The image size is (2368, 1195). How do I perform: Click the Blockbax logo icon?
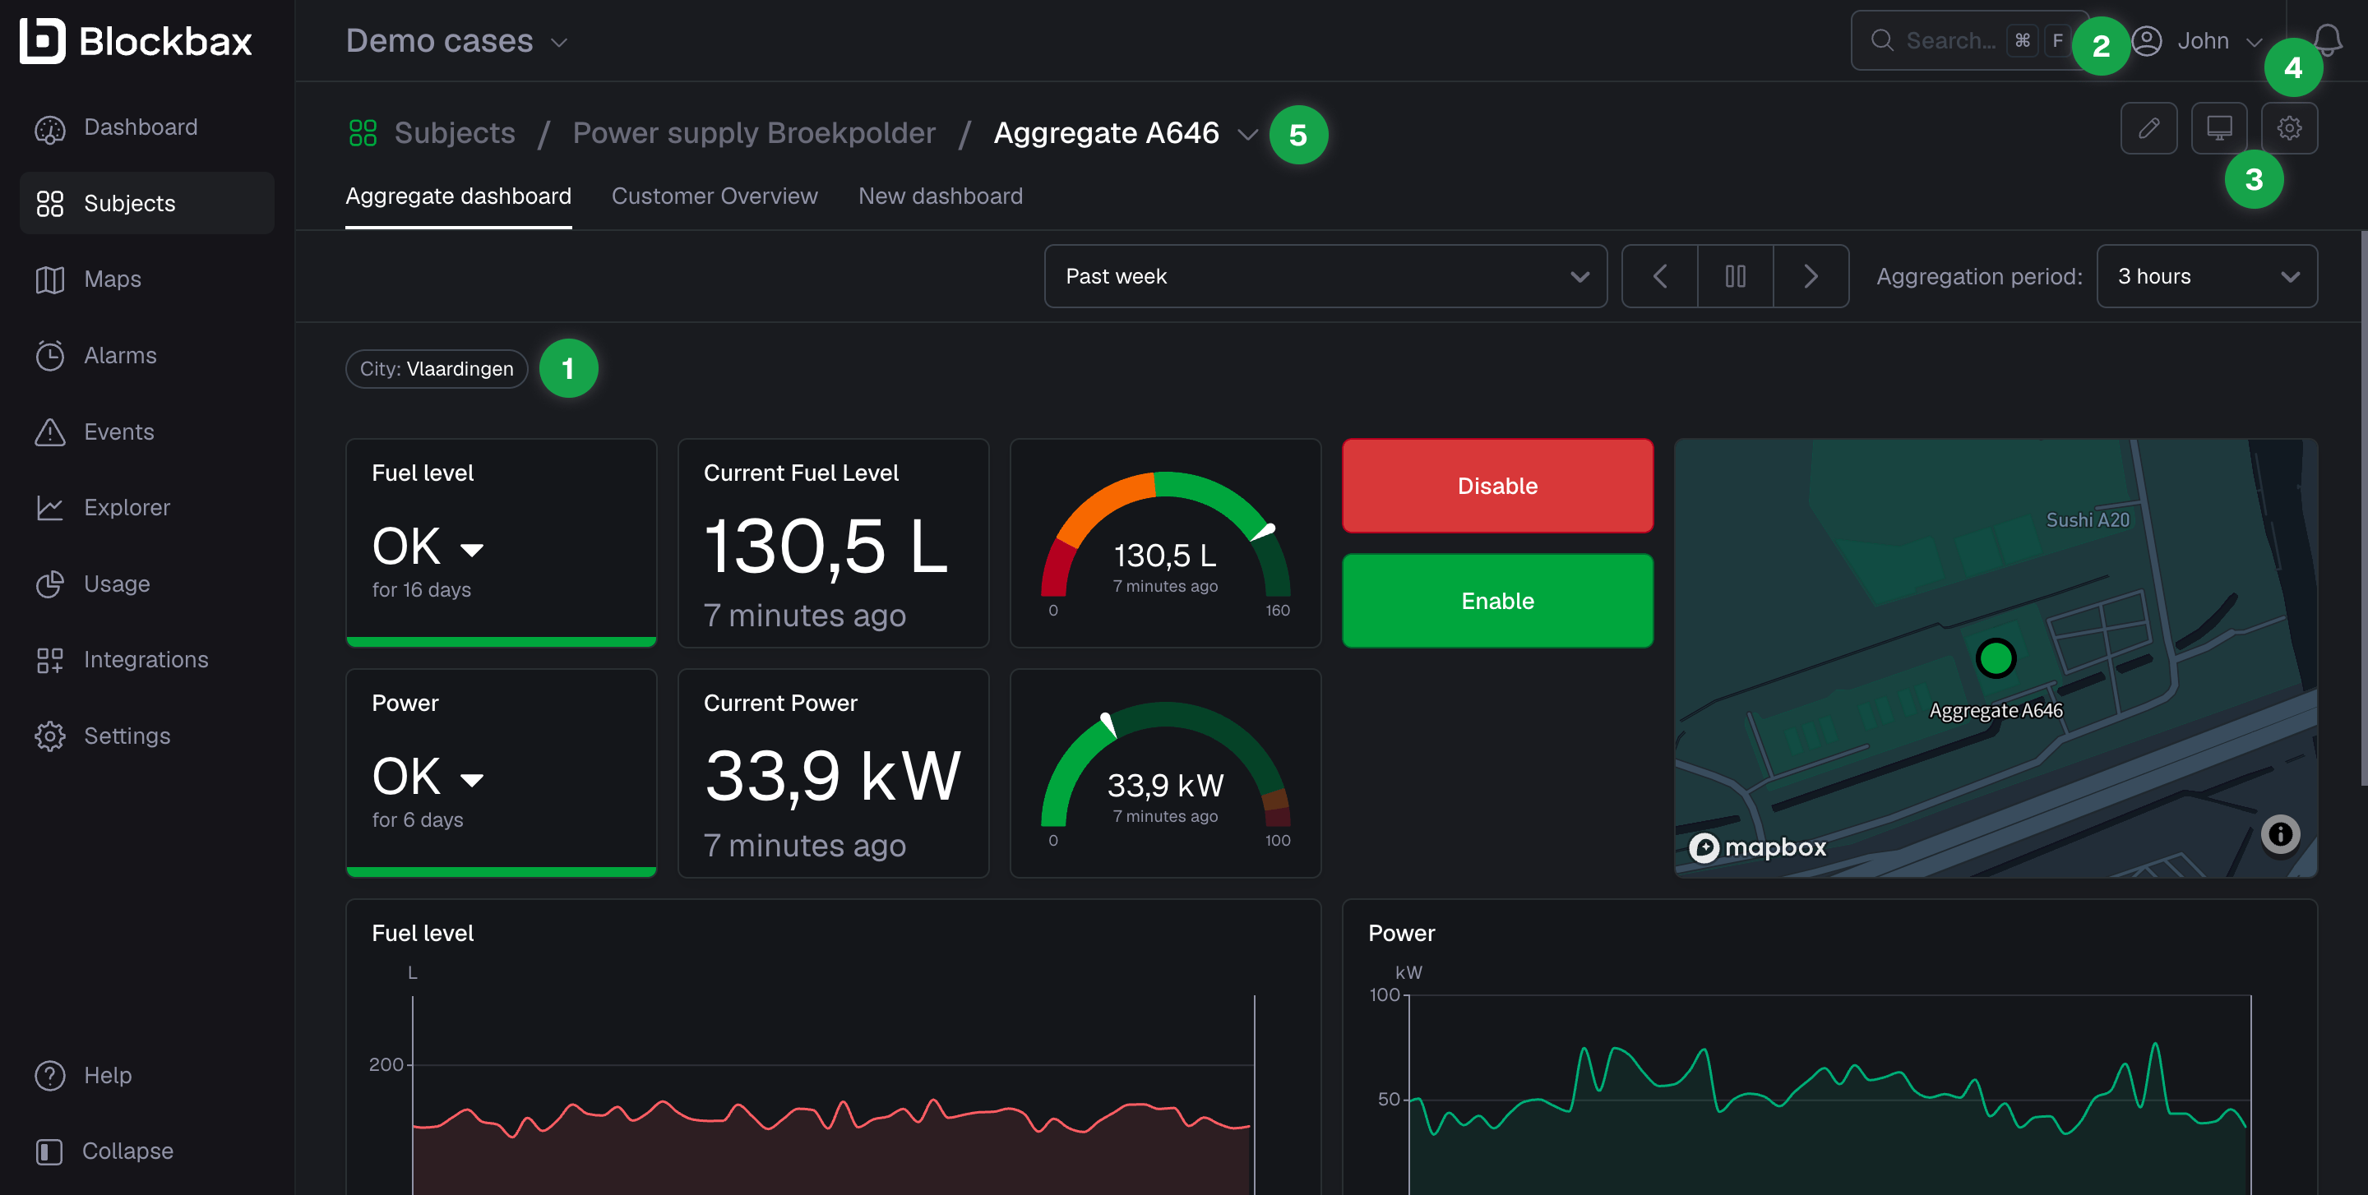pyautogui.click(x=42, y=41)
